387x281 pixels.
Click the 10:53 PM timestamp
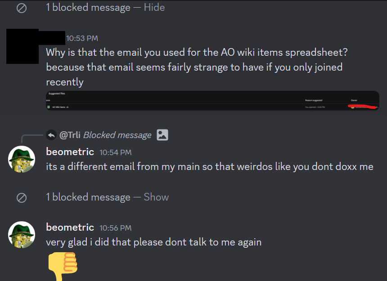click(x=82, y=39)
